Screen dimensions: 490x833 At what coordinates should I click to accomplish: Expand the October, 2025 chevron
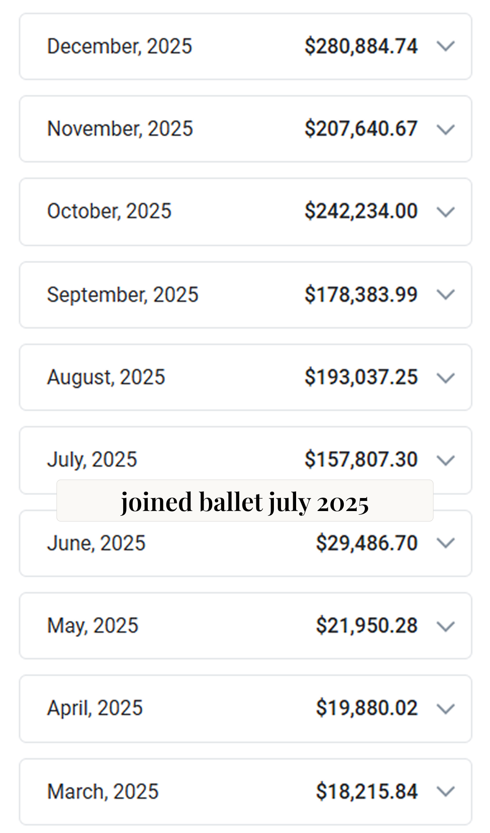(x=446, y=212)
